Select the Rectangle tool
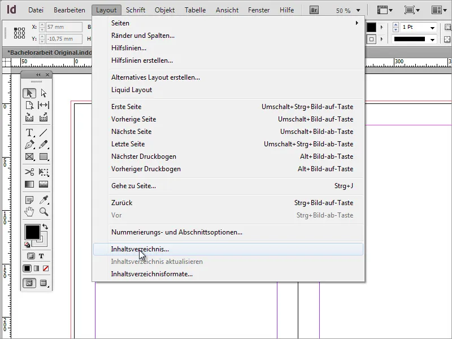This screenshot has width=452, height=339. tap(44, 157)
